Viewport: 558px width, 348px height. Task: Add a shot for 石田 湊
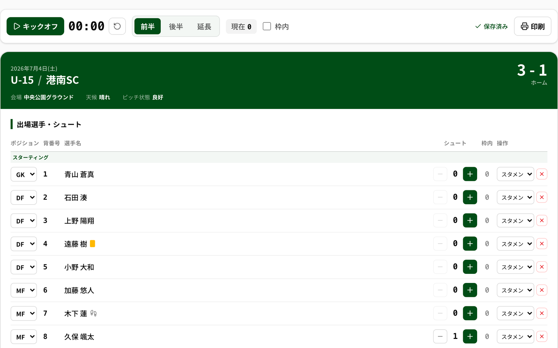[x=470, y=197]
